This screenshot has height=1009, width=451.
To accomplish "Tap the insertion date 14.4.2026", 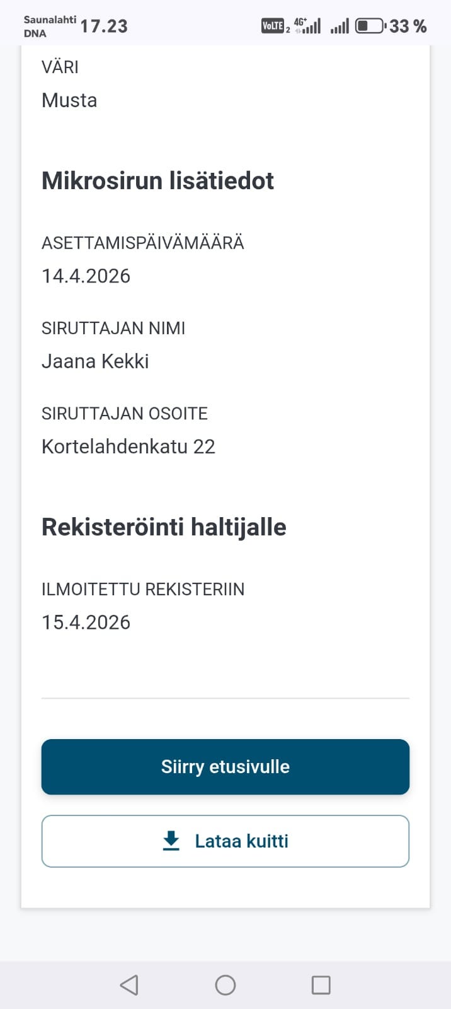I will click(x=86, y=276).
